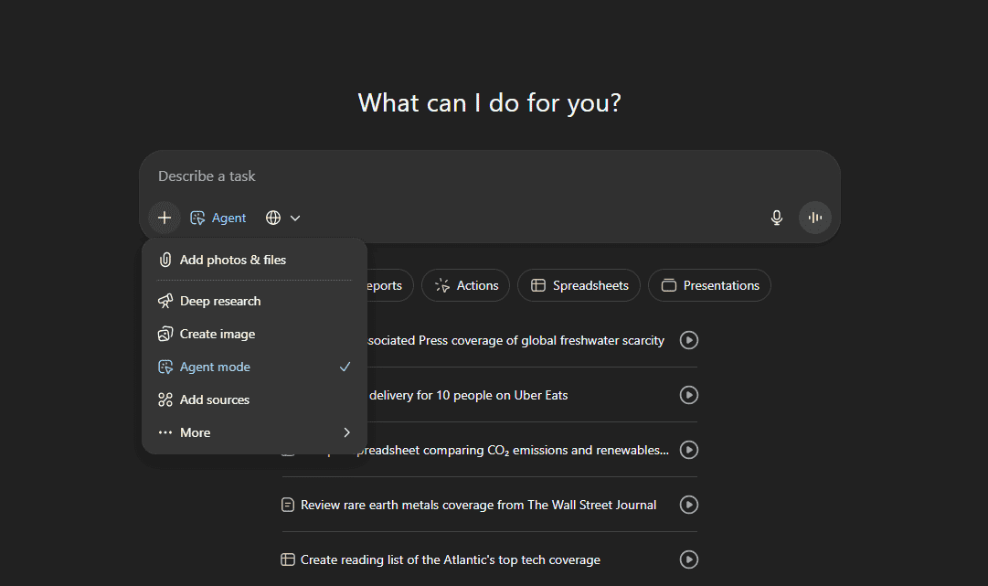The width and height of the screenshot is (988, 586).
Task: Start voice mode with waveform icon
Action: pos(815,218)
